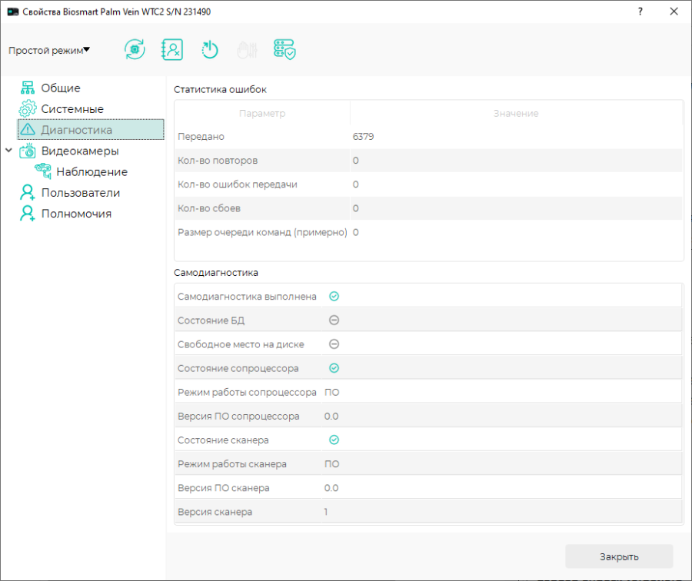The height and width of the screenshot is (581, 692).
Task: Select the 'Самодиагностика выполнена' label
Action: (247, 297)
